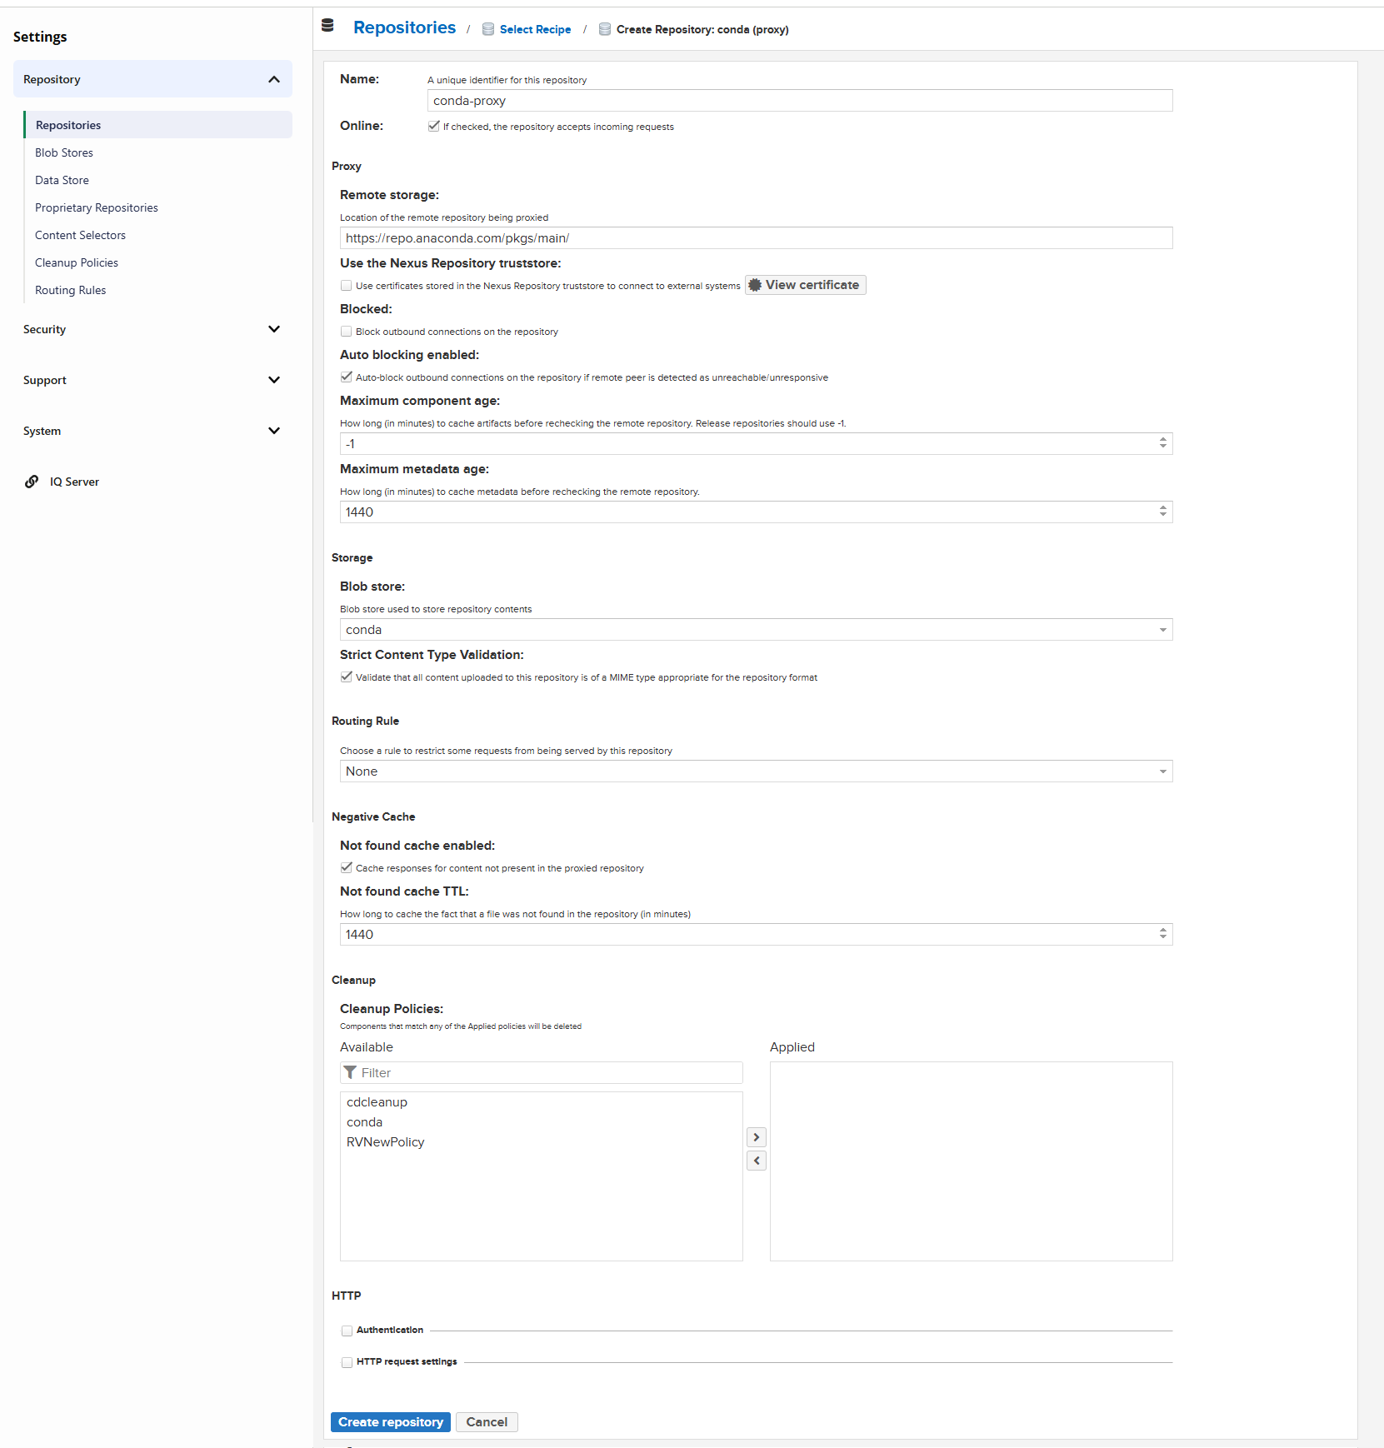This screenshot has width=1384, height=1448.
Task: Open Routing Rules in sidebar
Action: coord(71,290)
